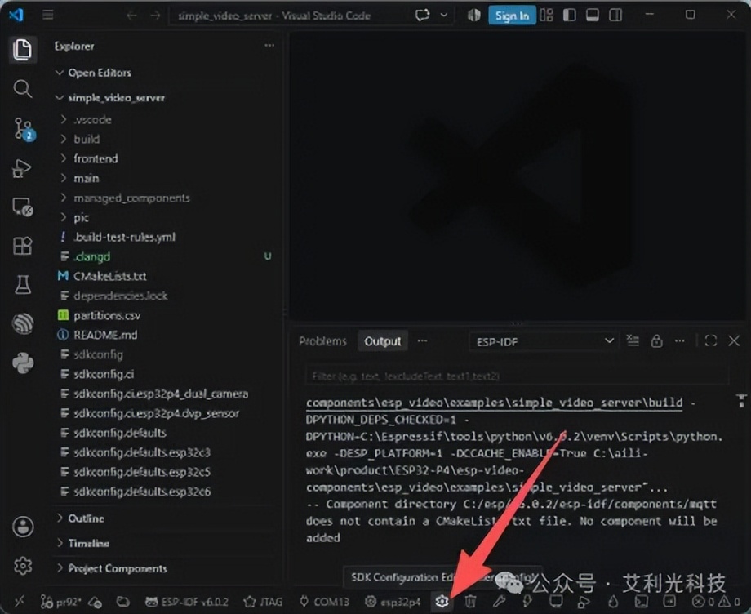Open the ESP-IDF output channel dropdown
The width and height of the screenshot is (751, 614).
pos(544,341)
